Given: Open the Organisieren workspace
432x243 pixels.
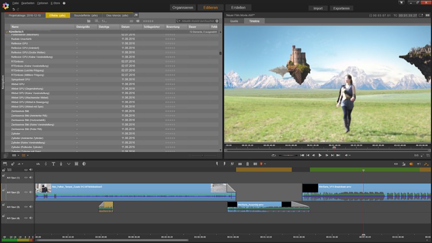Looking at the screenshot, I should click(182, 8).
